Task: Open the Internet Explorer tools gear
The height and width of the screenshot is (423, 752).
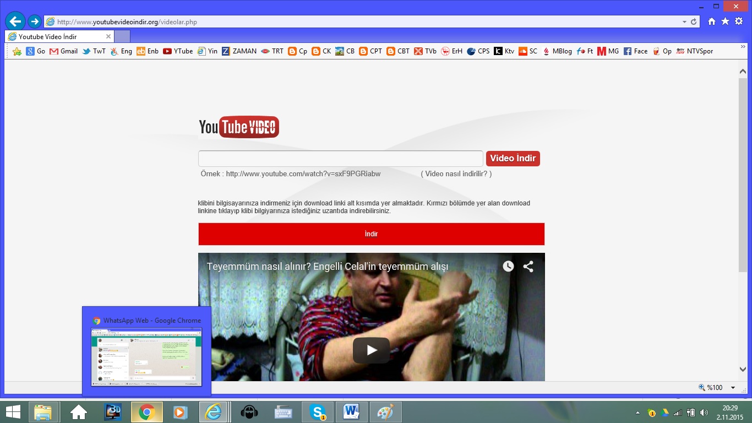Action: point(739,21)
